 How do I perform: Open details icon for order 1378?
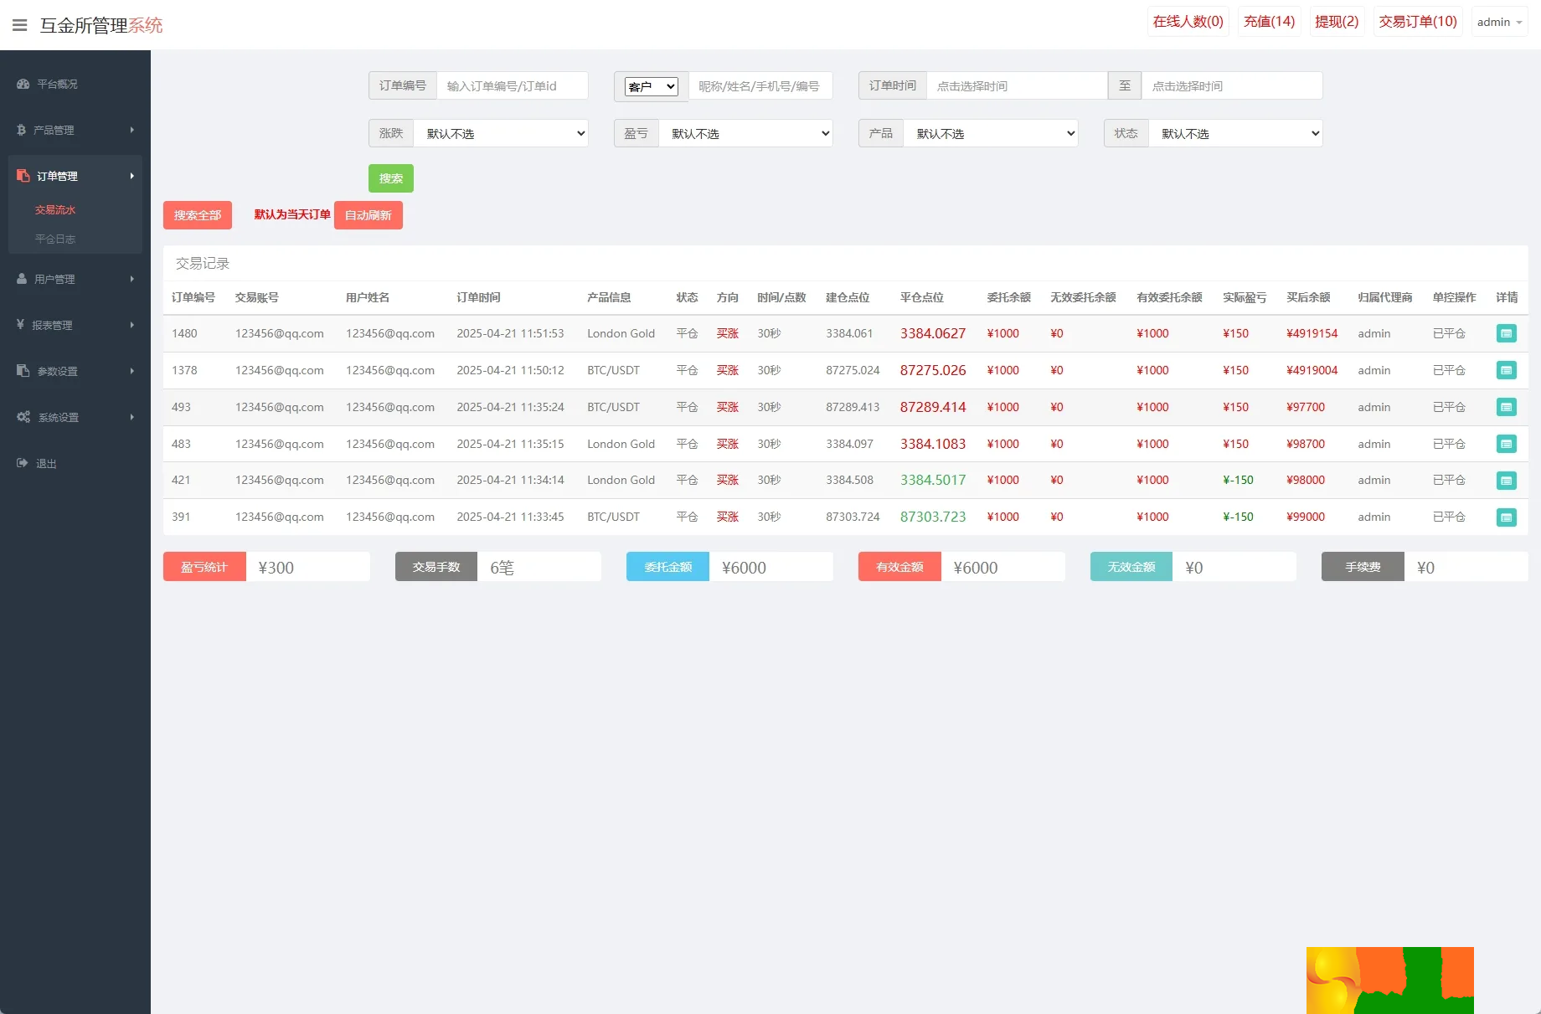pos(1506,370)
